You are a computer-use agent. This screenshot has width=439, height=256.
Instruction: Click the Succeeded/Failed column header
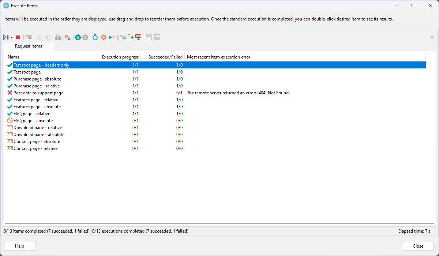click(163, 57)
